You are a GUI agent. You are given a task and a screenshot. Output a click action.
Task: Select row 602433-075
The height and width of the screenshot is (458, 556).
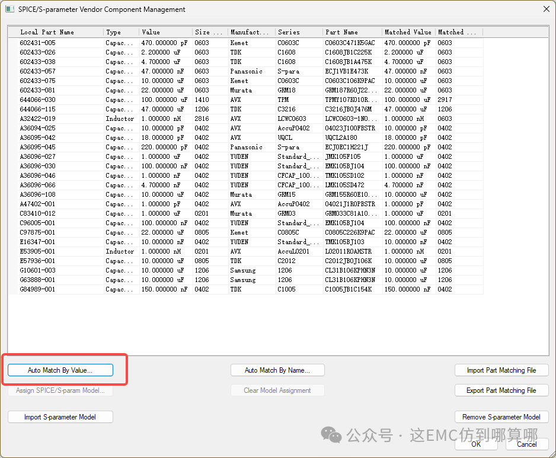[x=246, y=81]
